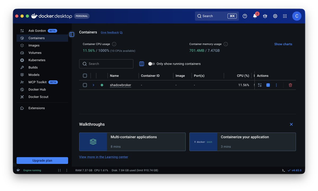Click the Docker Scout icon
318x191 pixels.
click(22, 97)
